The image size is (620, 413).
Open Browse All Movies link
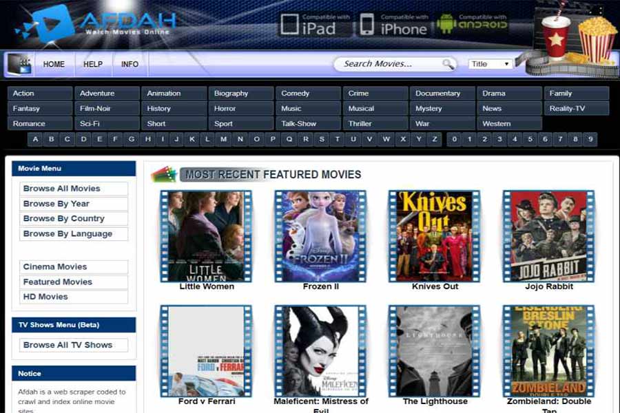coord(74,189)
